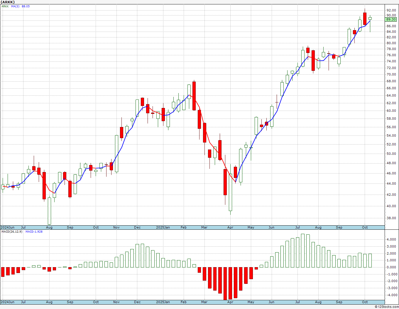The width and height of the screenshot is (399, 309).
Task: Click "Feb" on the price chart date axis
Action: pos(184,227)
